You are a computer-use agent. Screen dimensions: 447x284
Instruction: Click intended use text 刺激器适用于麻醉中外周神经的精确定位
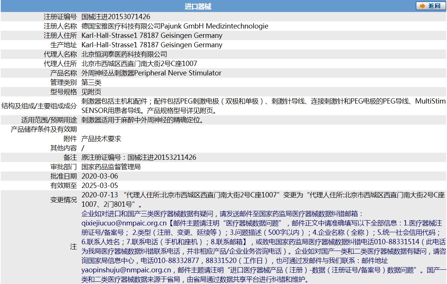point(142,120)
